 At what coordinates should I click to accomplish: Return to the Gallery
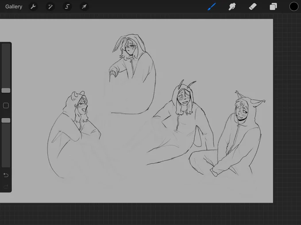(x=14, y=7)
